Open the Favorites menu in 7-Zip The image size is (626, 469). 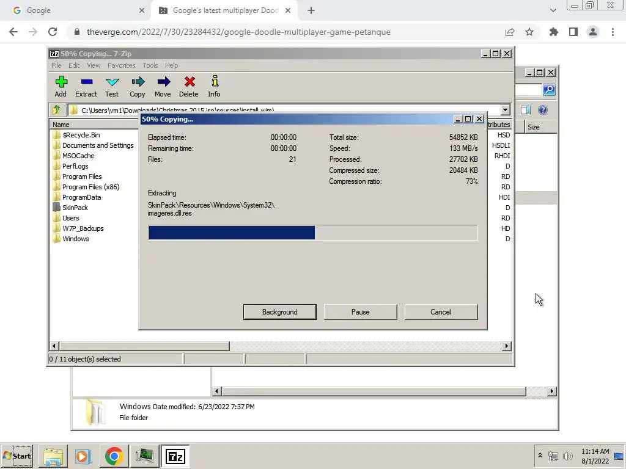click(x=122, y=65)
